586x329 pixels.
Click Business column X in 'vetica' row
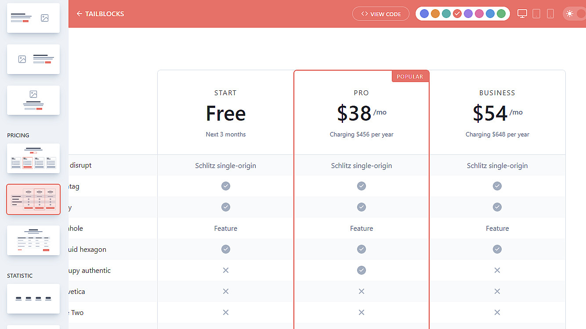point(497,291)
